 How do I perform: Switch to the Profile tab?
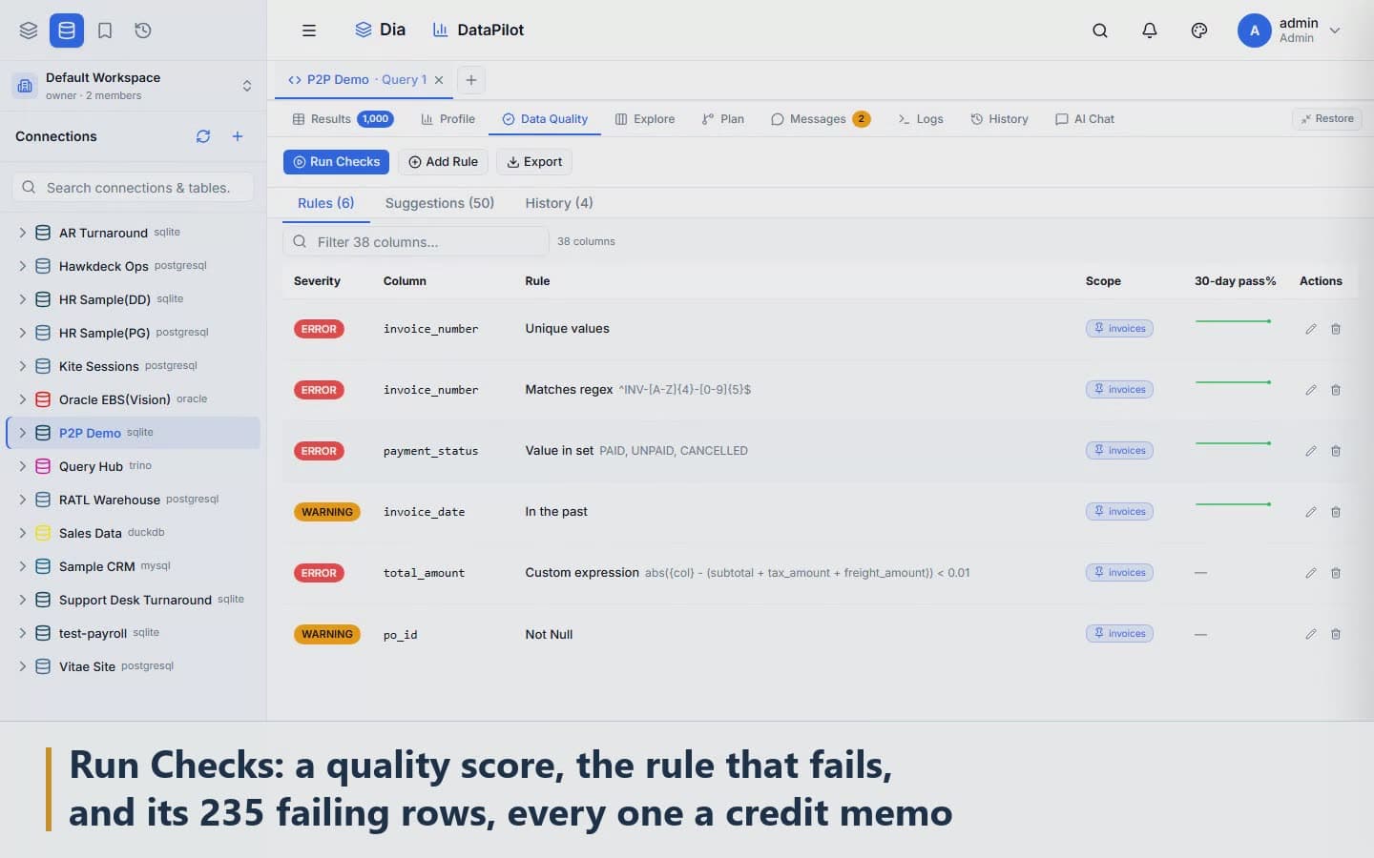coord(448,119)
